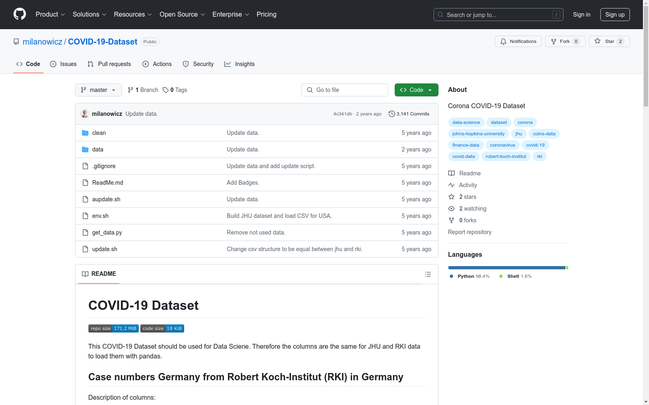649x405 pixels.
Task: Click the search magnifier icon in header
Action: pos(441,15)
